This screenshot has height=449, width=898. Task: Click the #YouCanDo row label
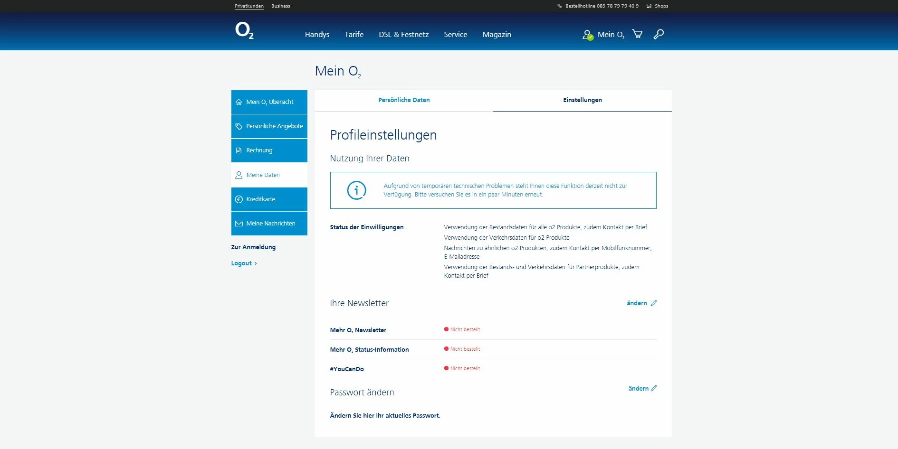click(x=347, y=369)
